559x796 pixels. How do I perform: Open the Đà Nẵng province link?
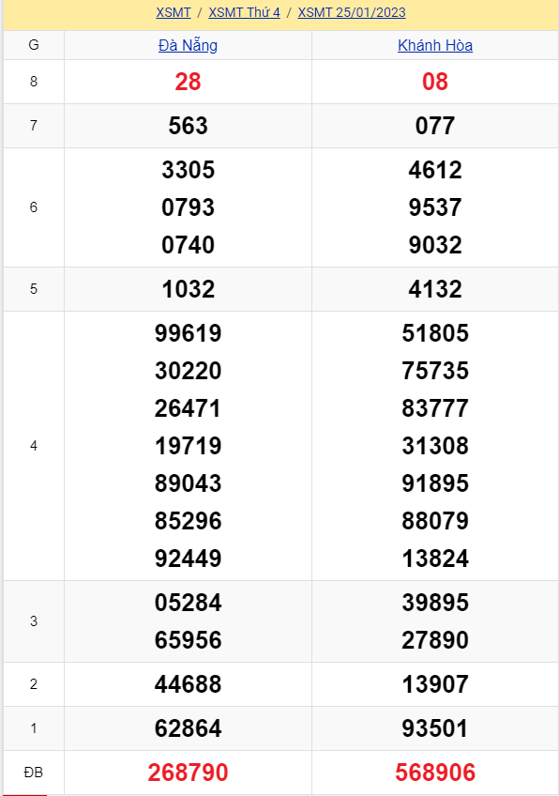coord(188,45)
